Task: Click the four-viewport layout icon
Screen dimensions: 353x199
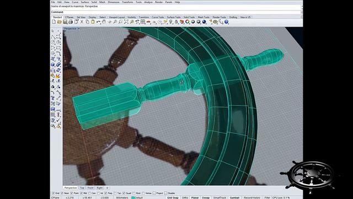Action: [143, 22]
